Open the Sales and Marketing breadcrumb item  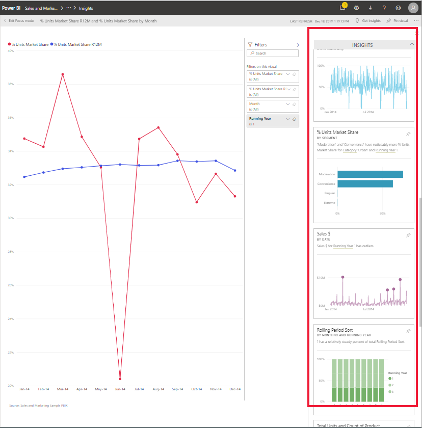pos(41,8)
